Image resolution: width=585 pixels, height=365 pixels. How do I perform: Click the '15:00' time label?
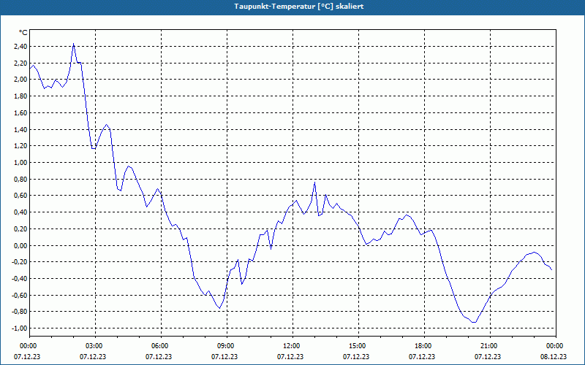[358, 346]
